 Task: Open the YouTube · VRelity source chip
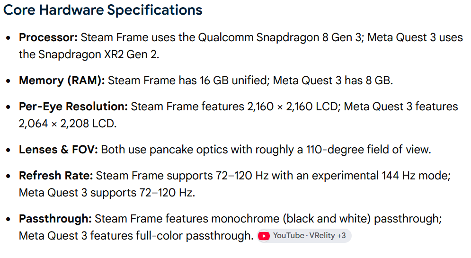304,236
